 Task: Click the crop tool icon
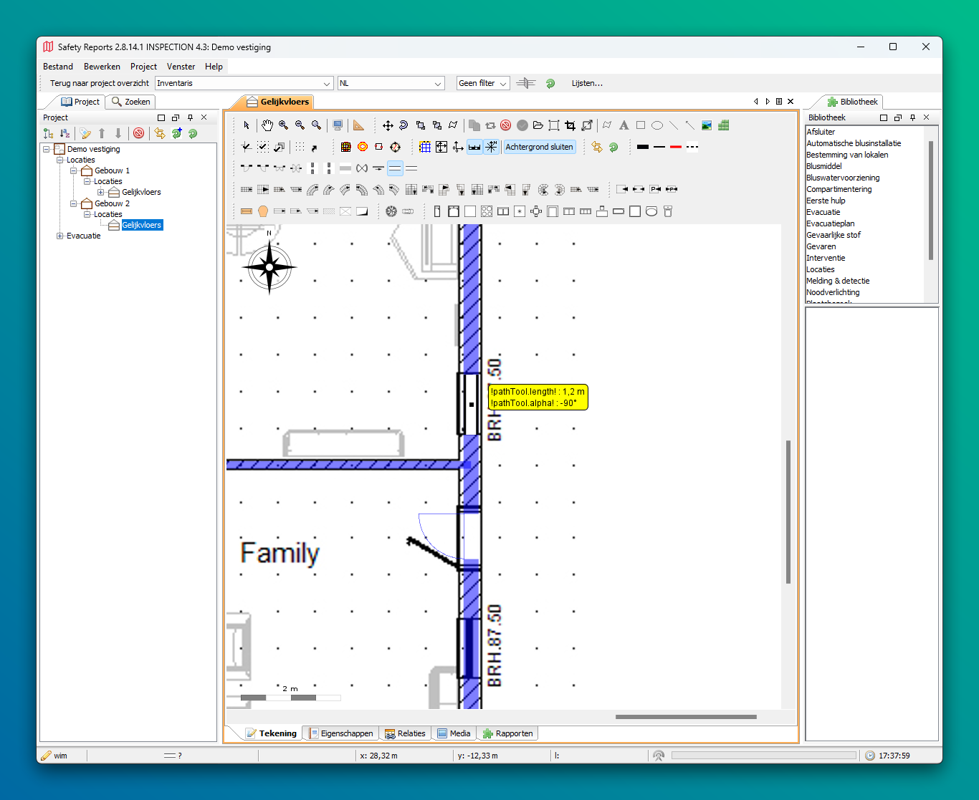(570, 125)
